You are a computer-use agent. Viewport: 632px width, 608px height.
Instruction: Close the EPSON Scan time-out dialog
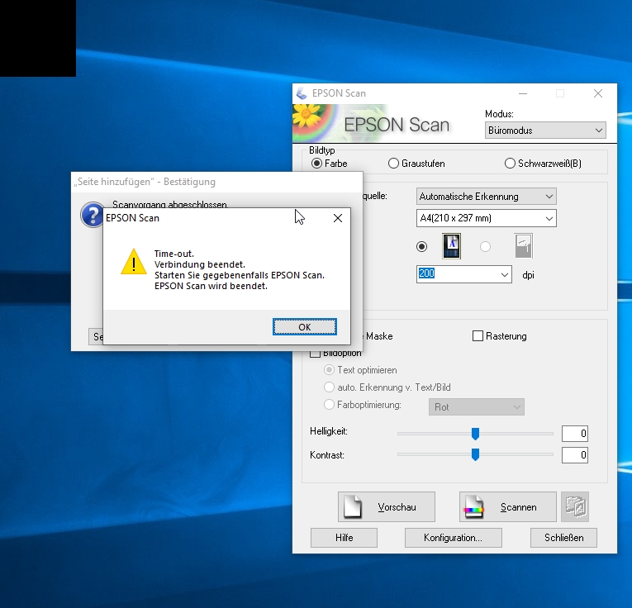338,218
